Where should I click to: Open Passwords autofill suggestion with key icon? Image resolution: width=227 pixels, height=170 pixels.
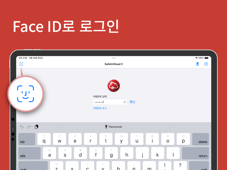[x=113, y=127]
